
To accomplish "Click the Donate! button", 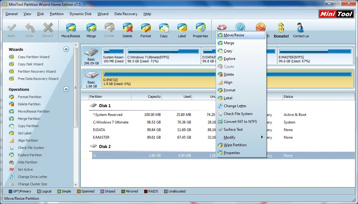I will pos(281,30).
